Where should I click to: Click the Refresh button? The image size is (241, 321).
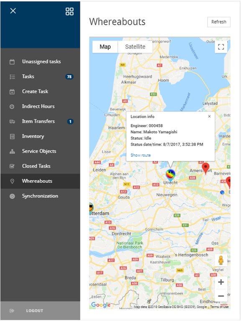[219, 22]
